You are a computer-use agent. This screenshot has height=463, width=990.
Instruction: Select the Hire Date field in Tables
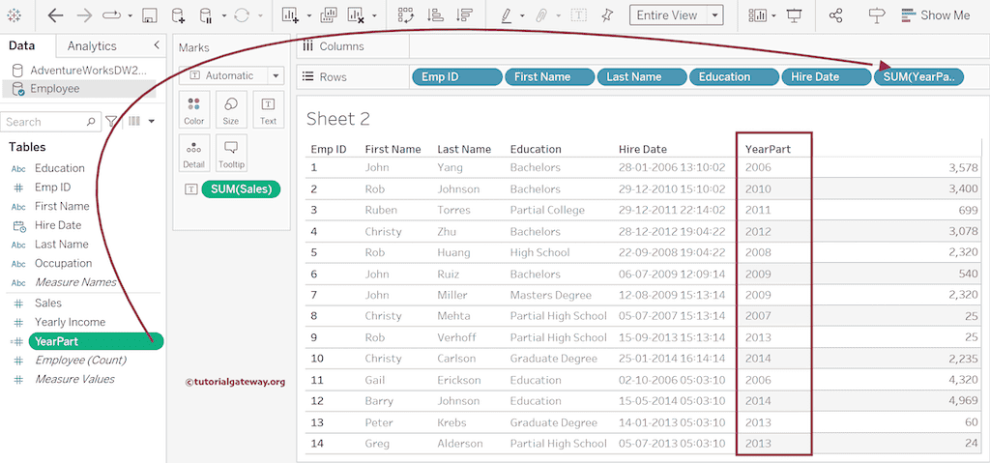coord(58,225)
